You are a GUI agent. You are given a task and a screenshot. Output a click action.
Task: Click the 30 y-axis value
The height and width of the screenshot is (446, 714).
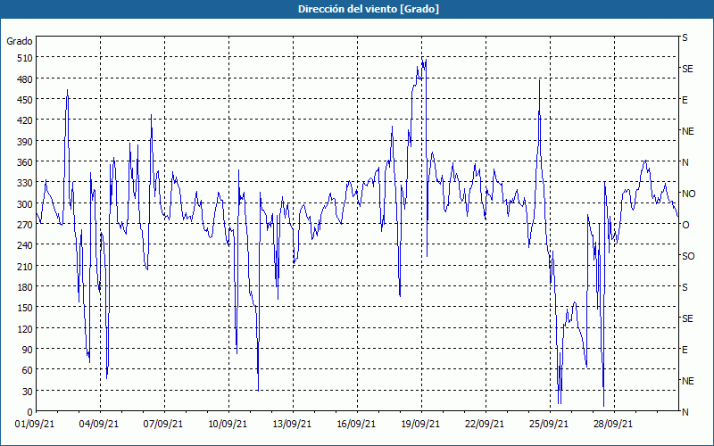click(x=27, y=391)
